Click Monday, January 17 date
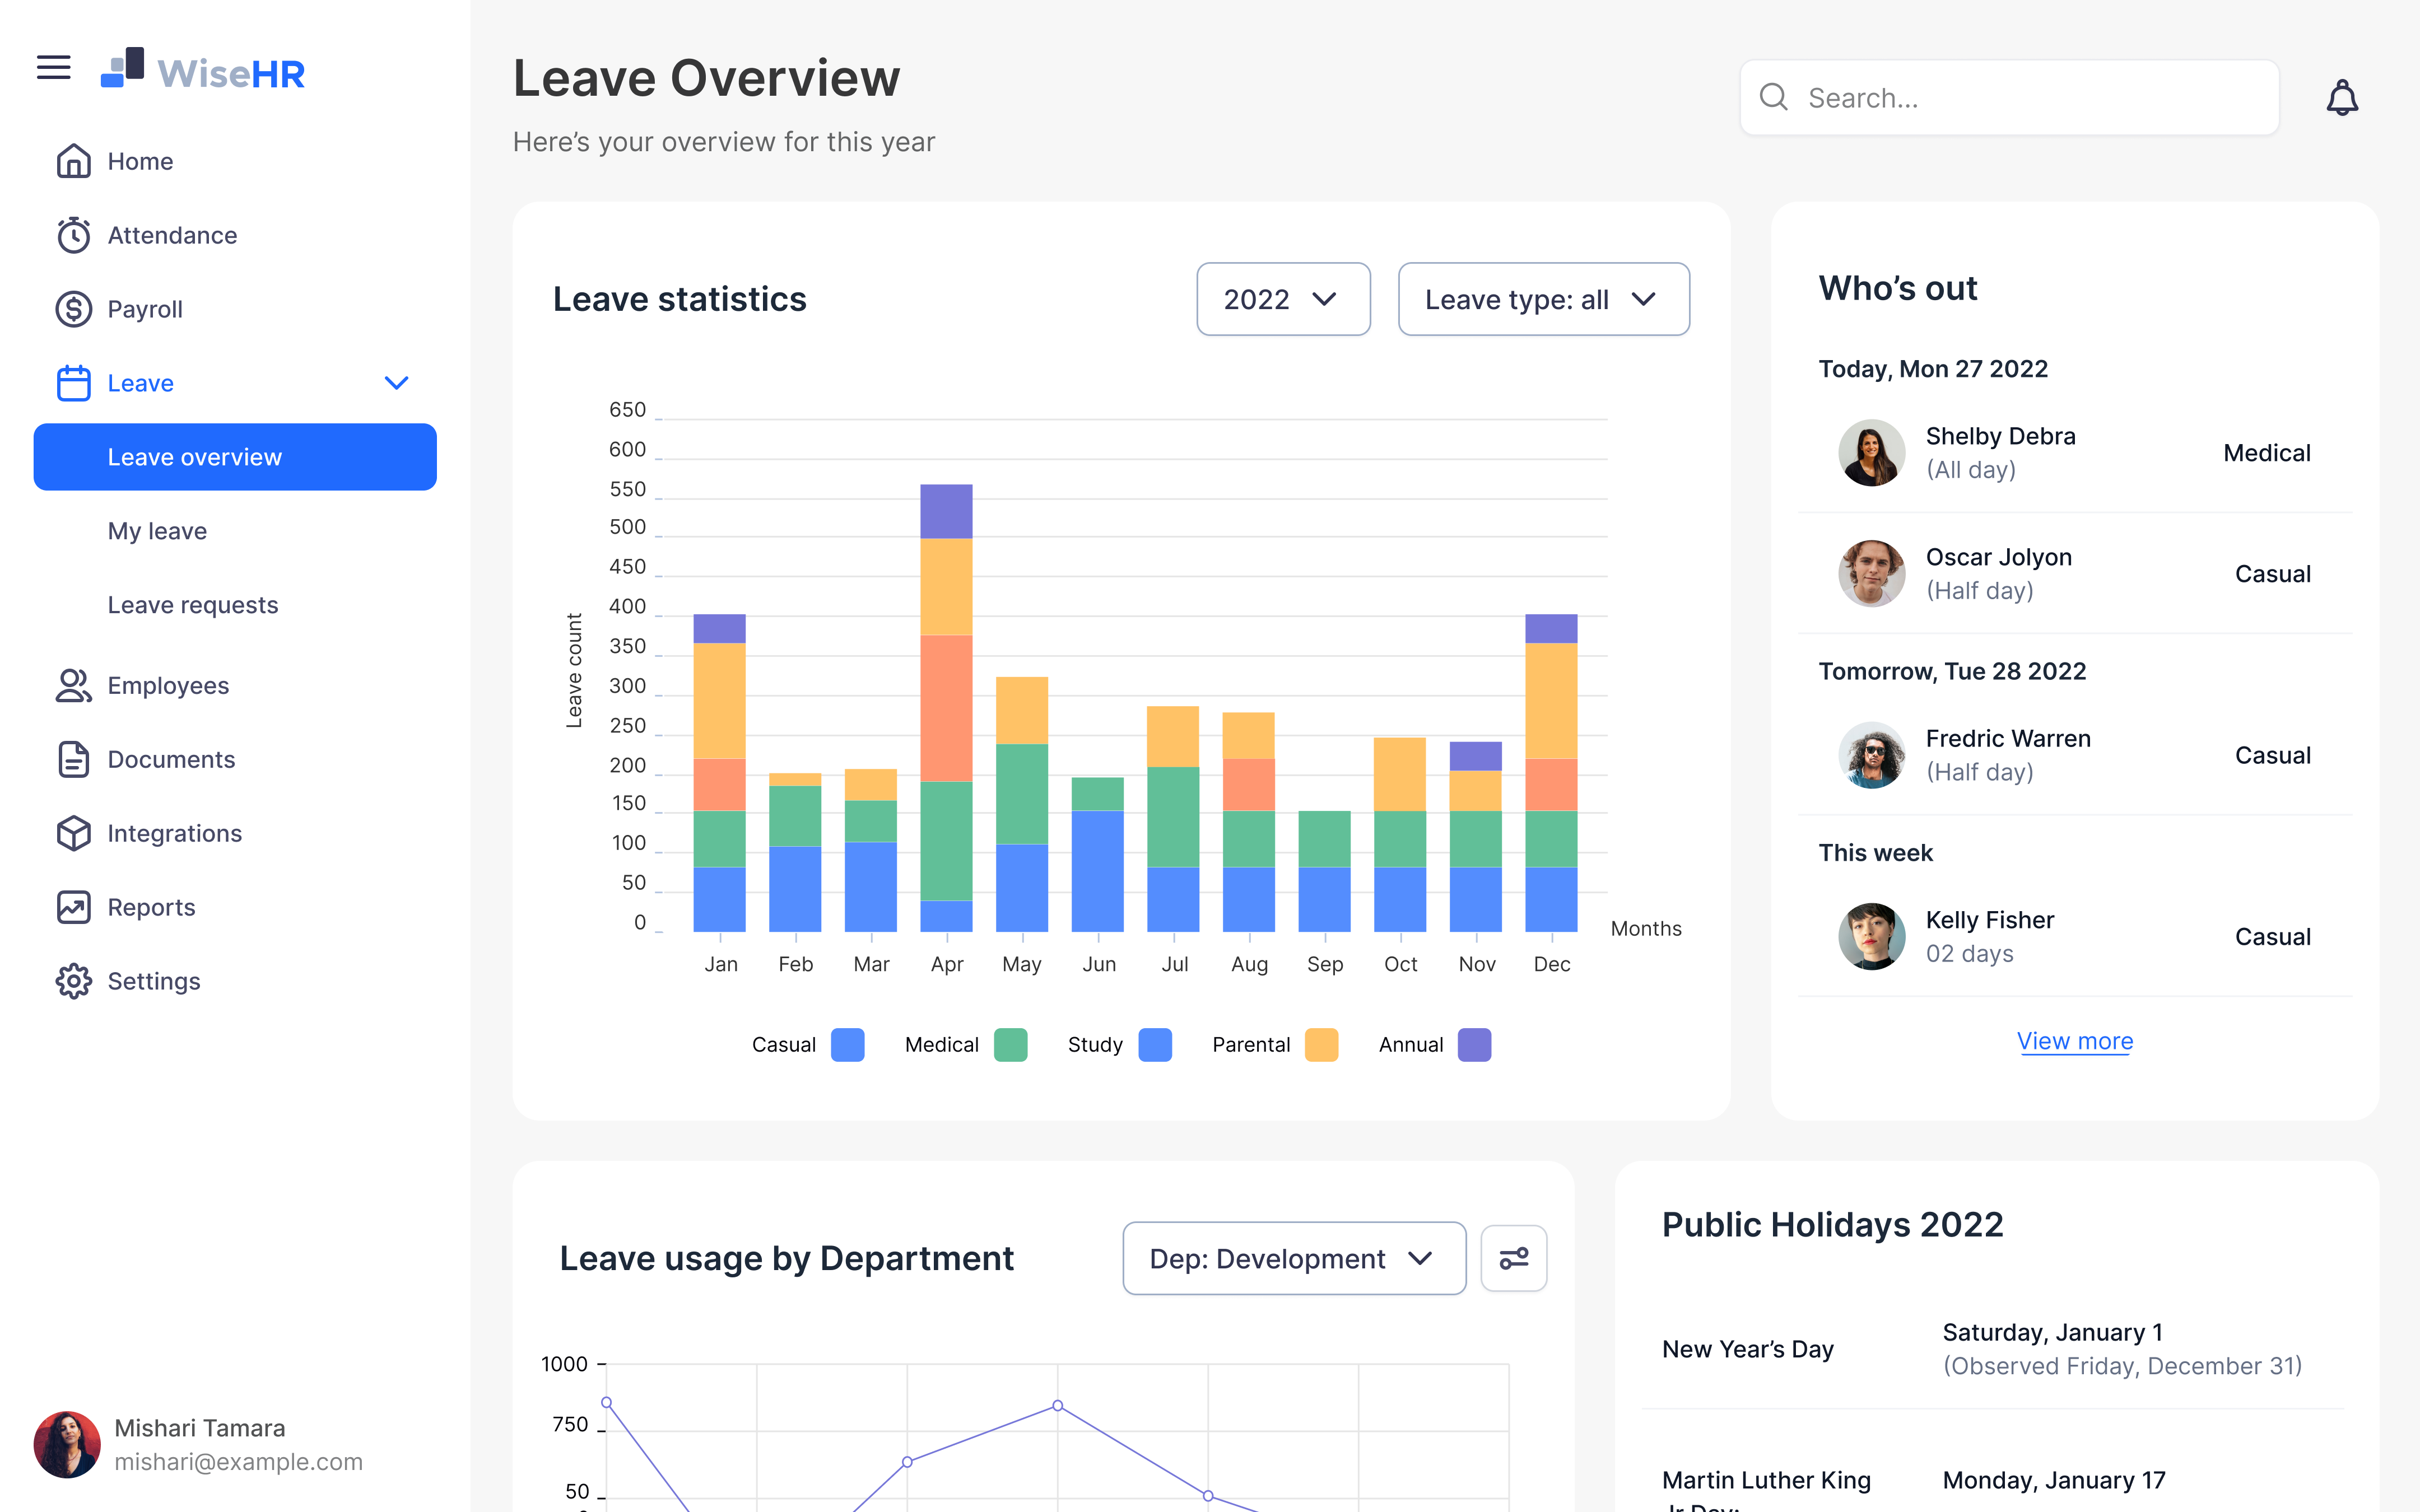Viewport: 2420px width, 1512px height. pos(2054,1480)
